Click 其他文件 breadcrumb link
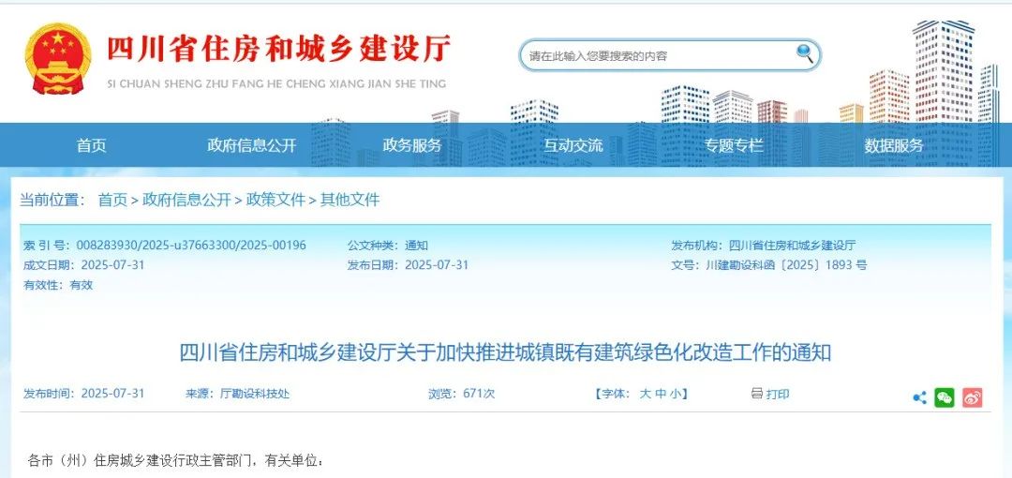This screenshot has height=478, width=1012. (350, 200)
